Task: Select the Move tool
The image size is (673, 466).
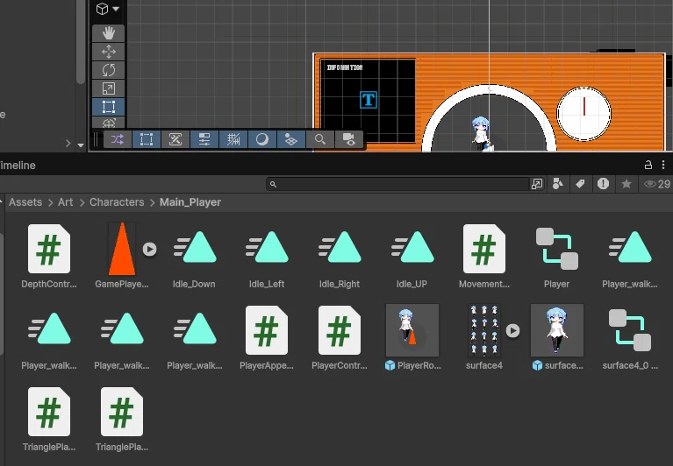Action: click(108, 52)
